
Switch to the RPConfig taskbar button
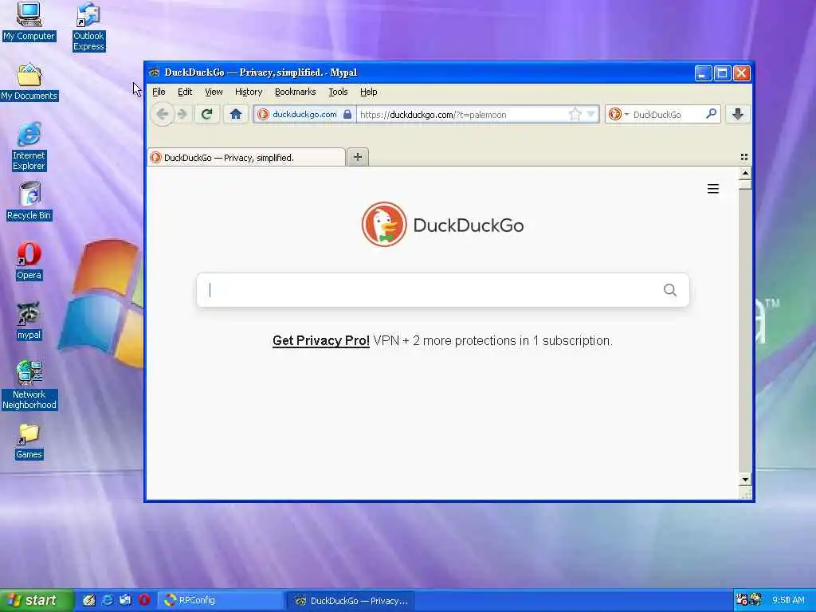tap(221, 601)
